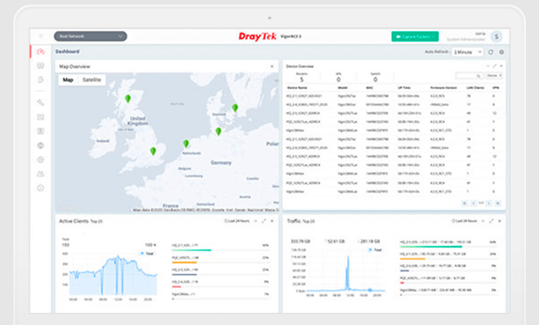Click the data point marker on Traffic chart
This screenshot has height=325, width=539.
370,290
